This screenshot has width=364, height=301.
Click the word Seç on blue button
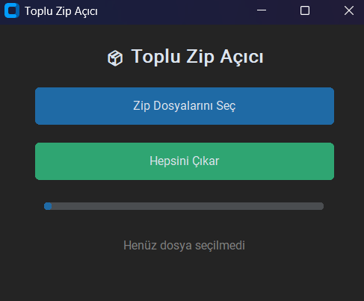point(226,106)
